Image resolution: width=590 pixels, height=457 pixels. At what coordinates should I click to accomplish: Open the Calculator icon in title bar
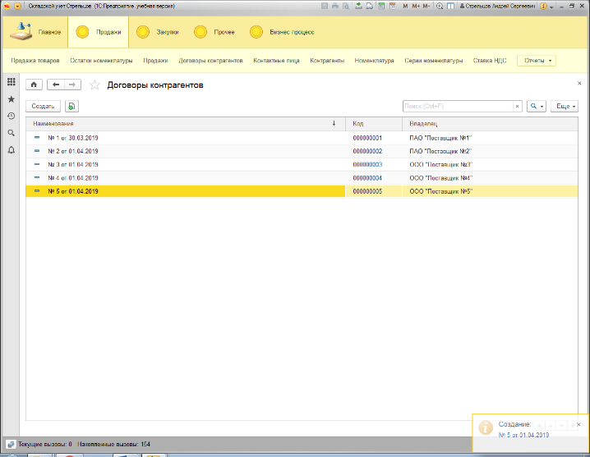[x=381, y=6]
